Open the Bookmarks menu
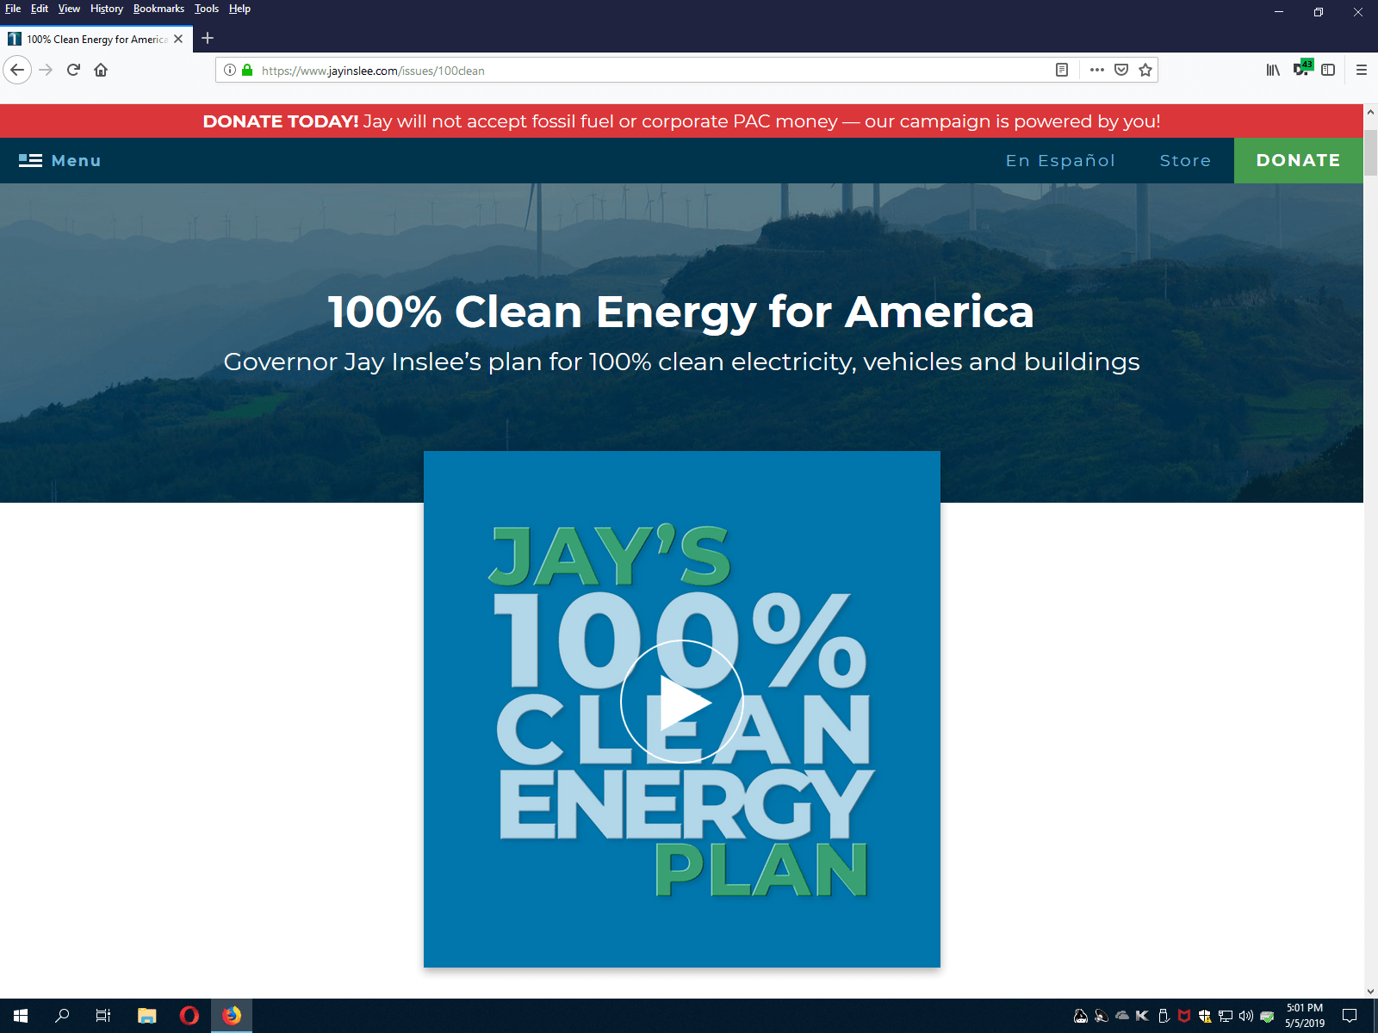Image resolution: width=1378 pixels, height=1033 pixels. pyautogui.click(x=158, y=9)
